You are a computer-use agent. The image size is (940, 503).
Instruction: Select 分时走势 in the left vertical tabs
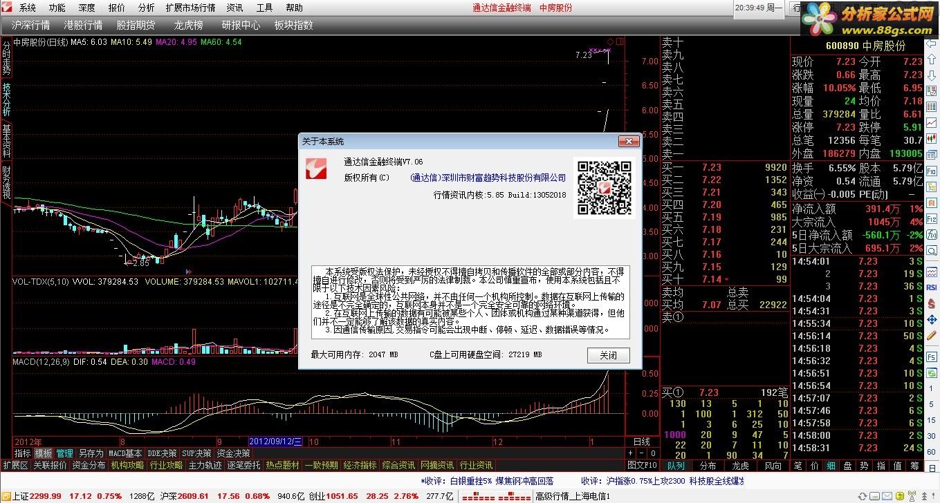pyautogui.click(x=6, y=58)
